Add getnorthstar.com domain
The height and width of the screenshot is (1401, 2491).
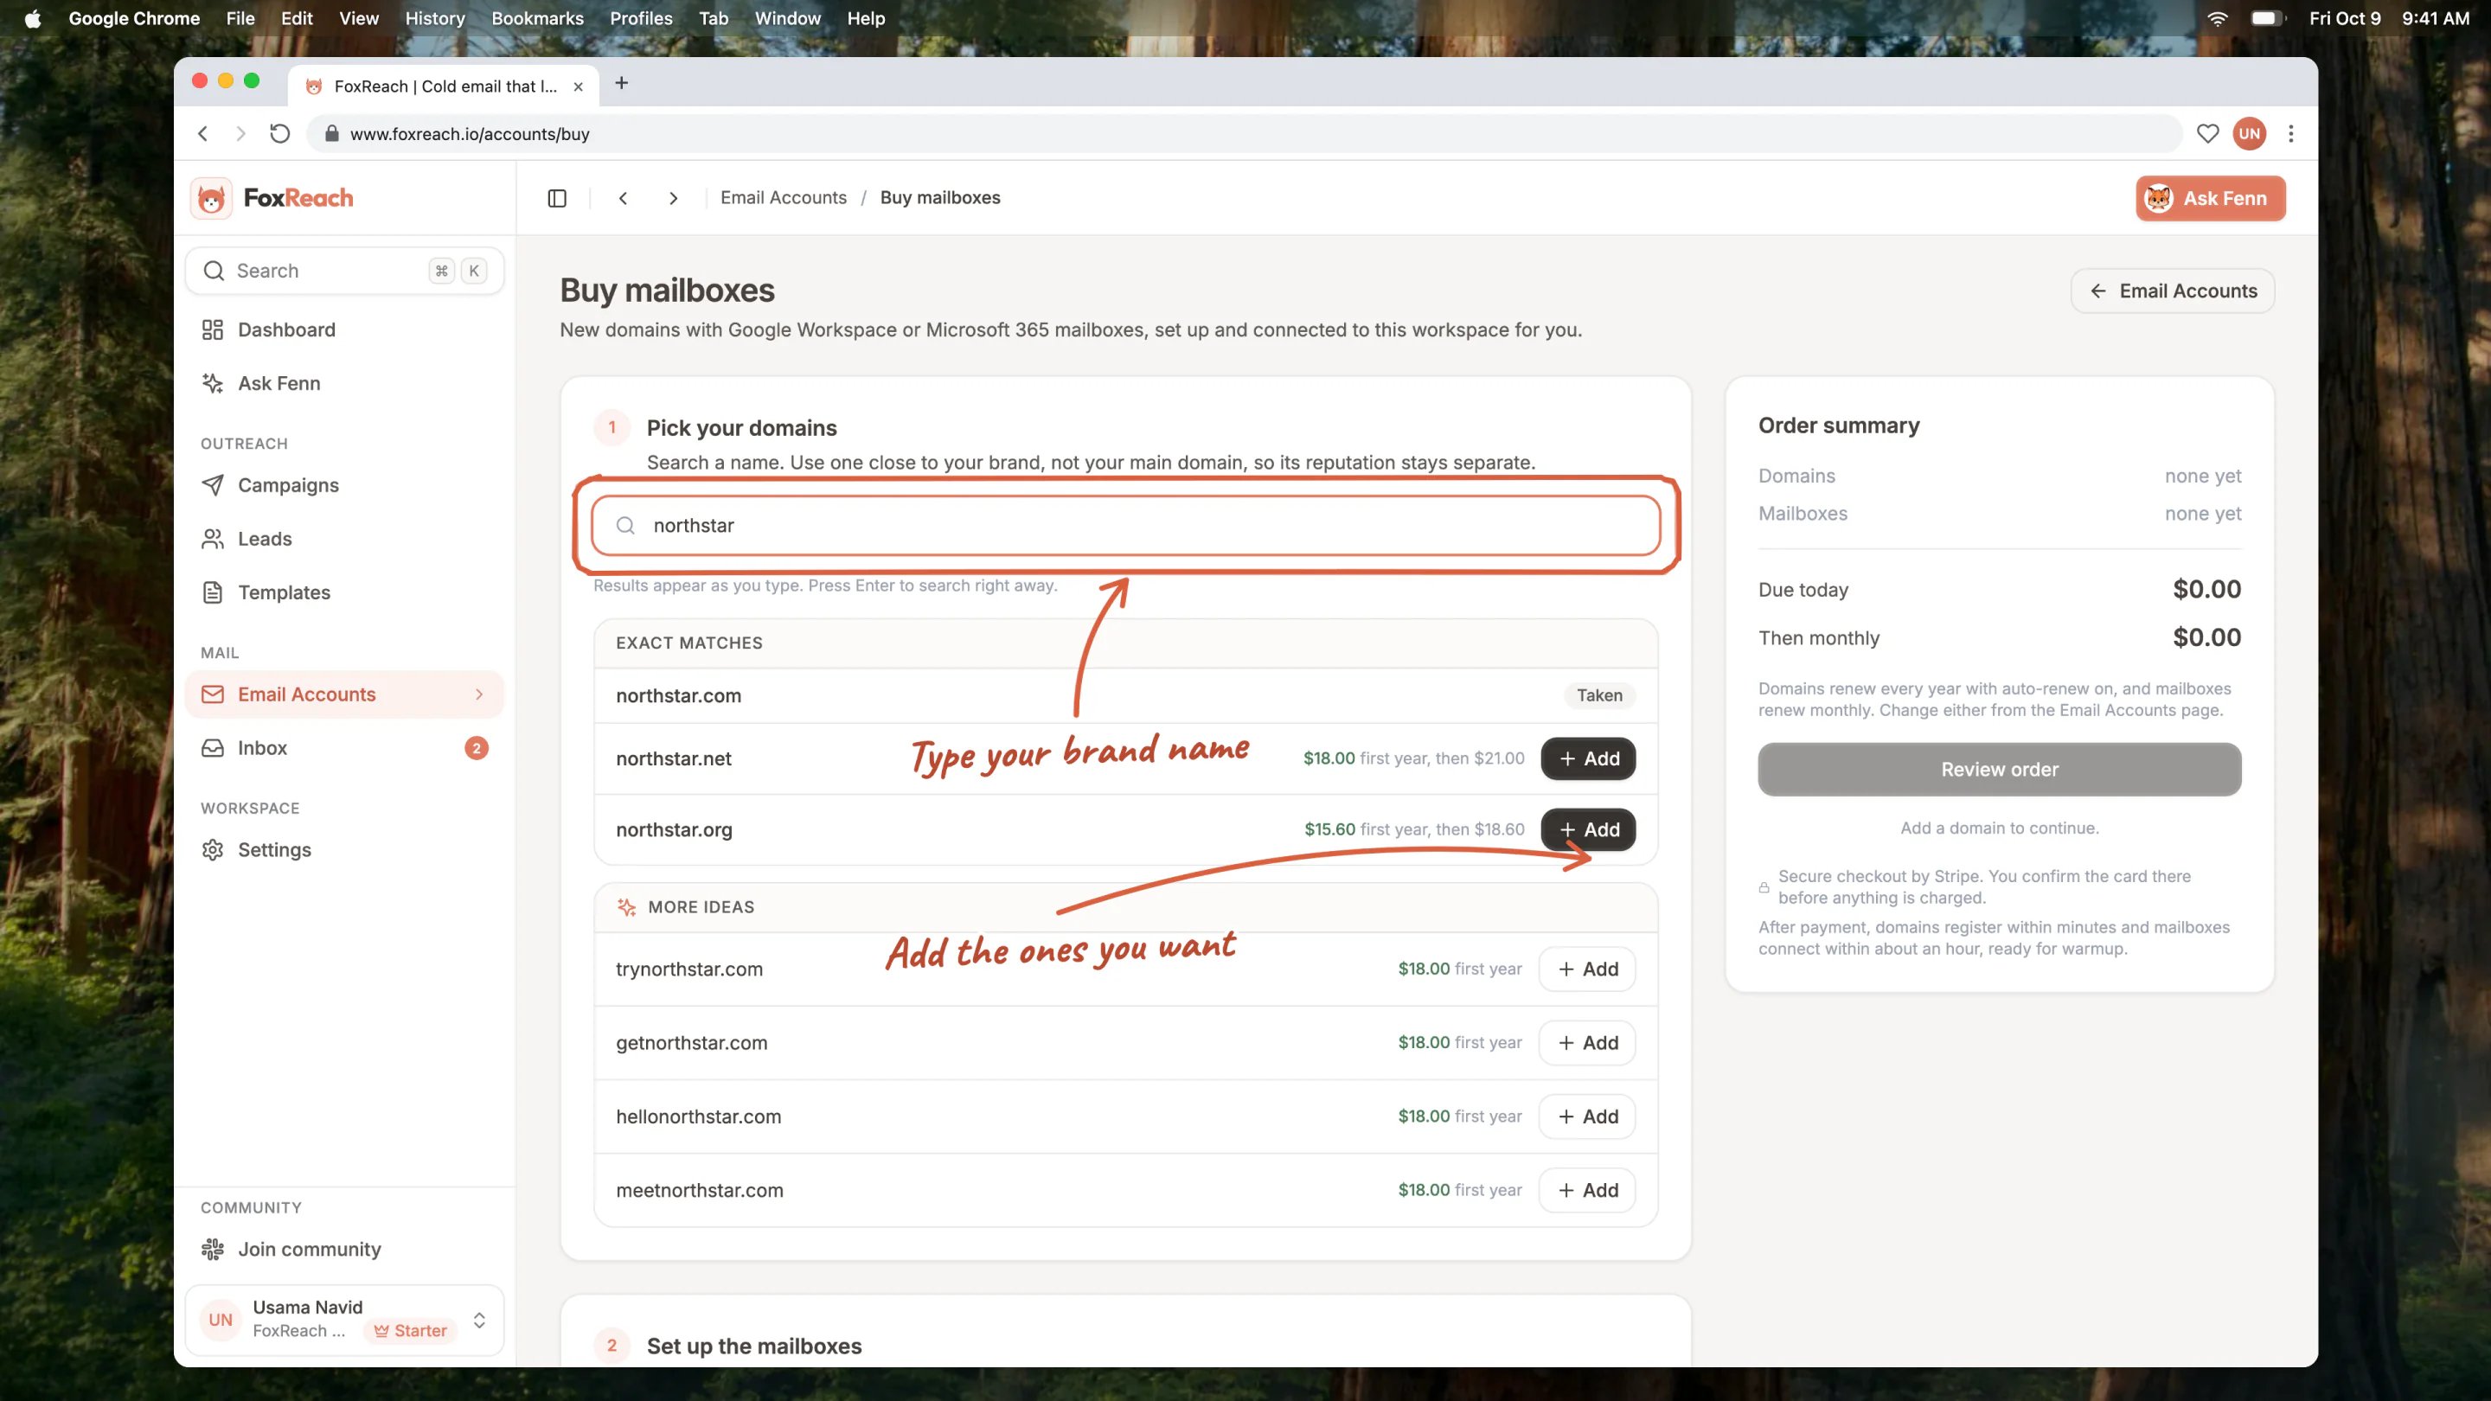(1587, 1043)
